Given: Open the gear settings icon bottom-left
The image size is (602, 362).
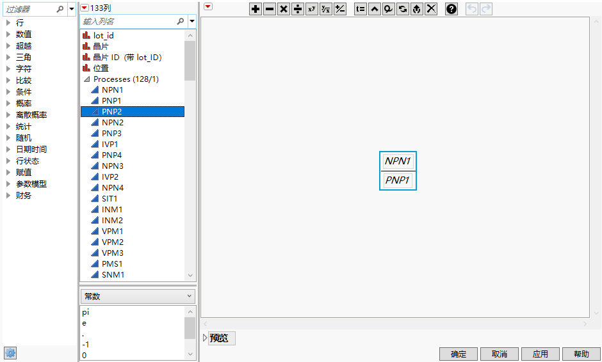Looking at the screenshot, I should 10,353.
